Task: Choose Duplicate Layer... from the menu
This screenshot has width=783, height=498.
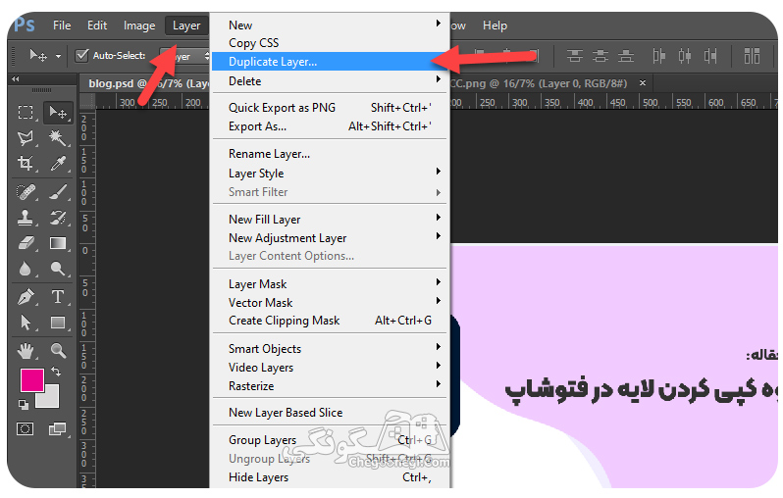Action: click(330, 62)
